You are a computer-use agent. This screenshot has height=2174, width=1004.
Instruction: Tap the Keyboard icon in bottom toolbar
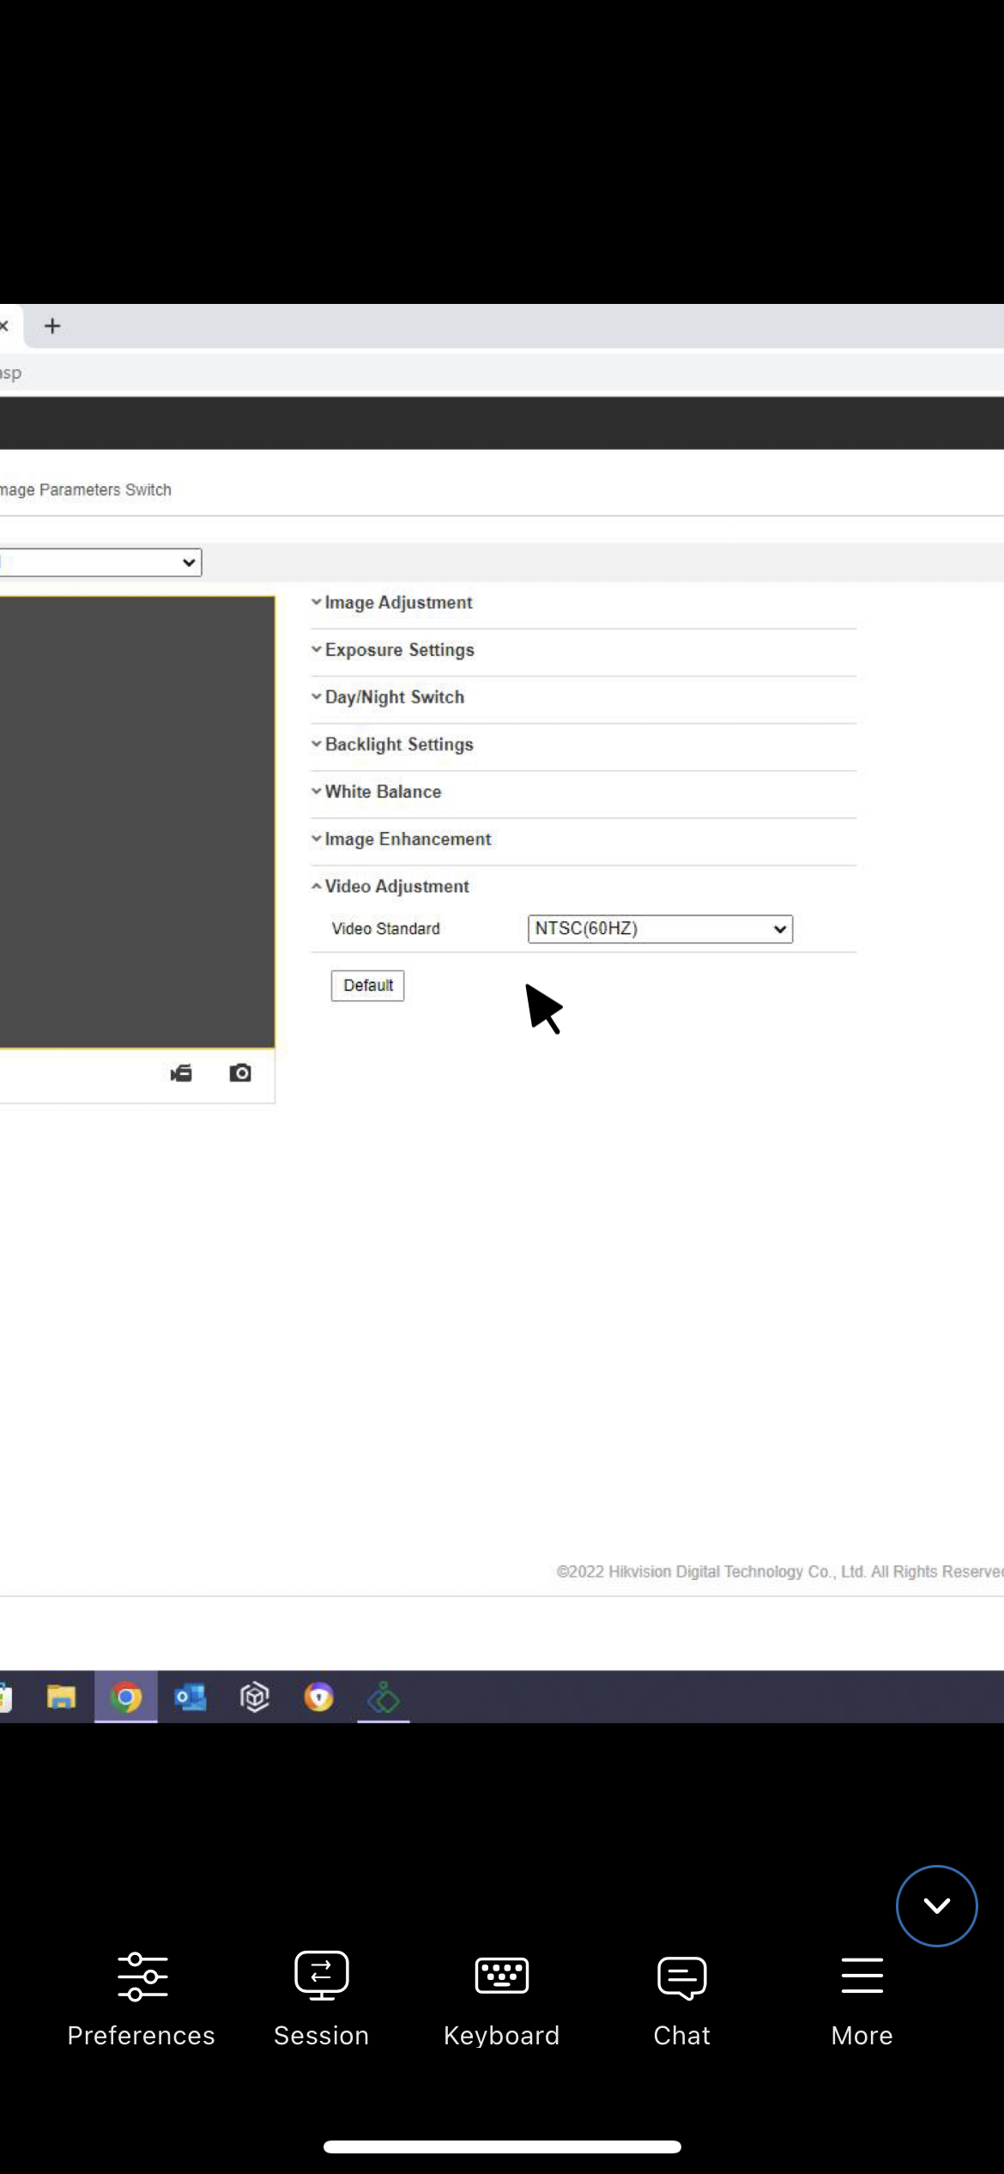[x=501, y=1997]
